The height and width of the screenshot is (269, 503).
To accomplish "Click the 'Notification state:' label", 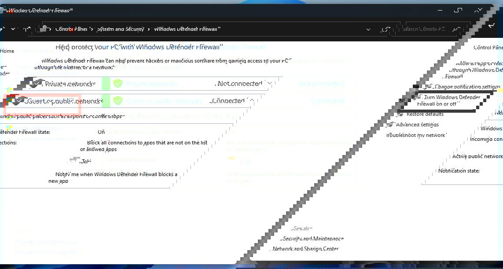I will pyautogui.click(x=459, y=170).
